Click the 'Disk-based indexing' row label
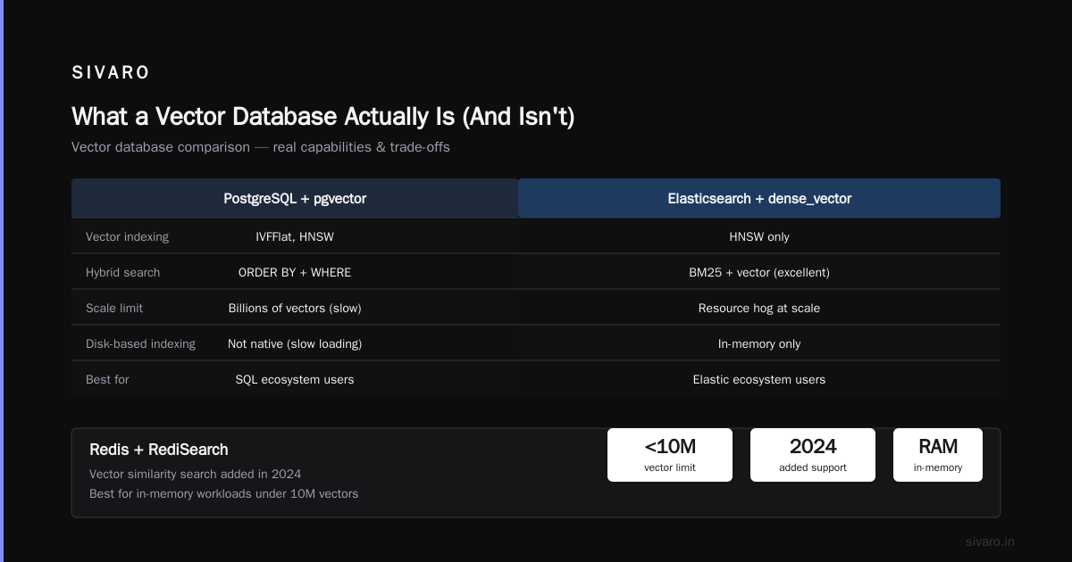1072x562 pixels. 140,343
